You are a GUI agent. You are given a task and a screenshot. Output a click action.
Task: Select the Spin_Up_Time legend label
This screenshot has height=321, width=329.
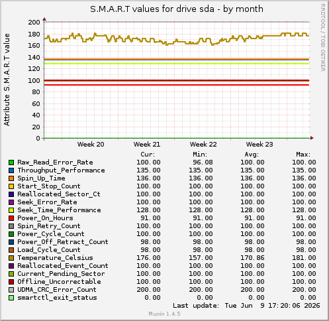click(41, 178)
